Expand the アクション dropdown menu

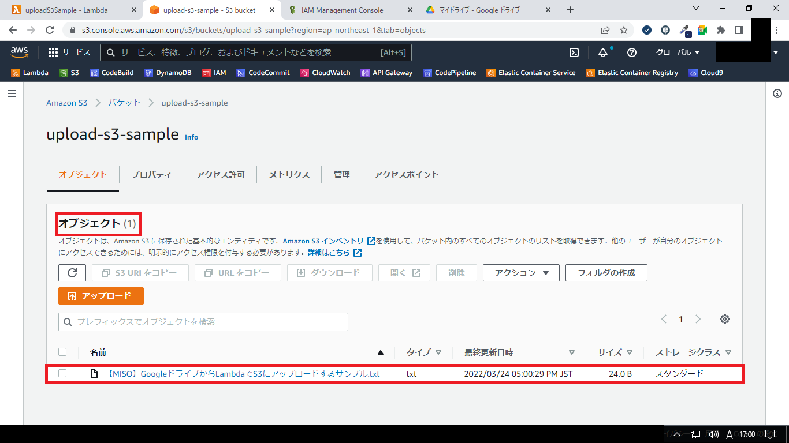(521, 273)
